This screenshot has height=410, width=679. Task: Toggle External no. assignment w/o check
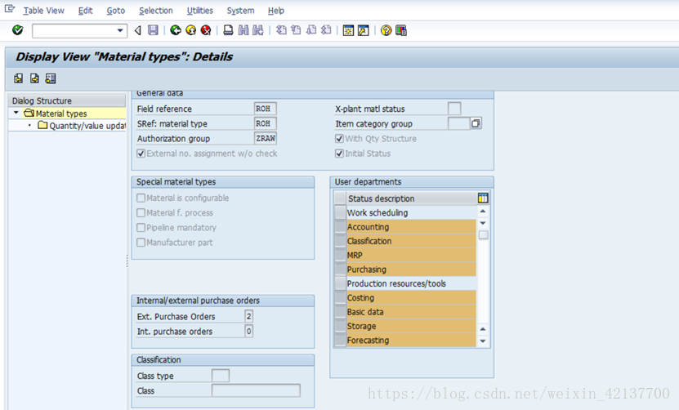click(x=141, y=154)
